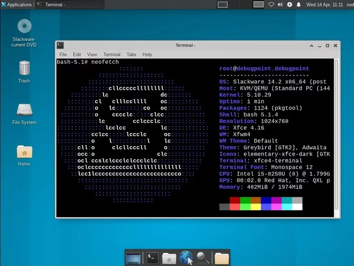
Task: Click the terminal window menu icon in title bar
Action: click(x=60, y=45)
